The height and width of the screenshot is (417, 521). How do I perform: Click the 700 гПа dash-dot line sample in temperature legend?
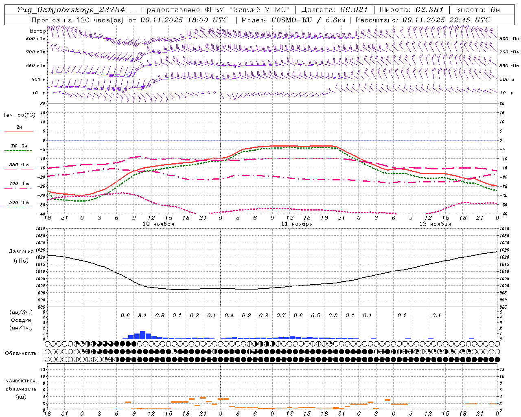18,188
